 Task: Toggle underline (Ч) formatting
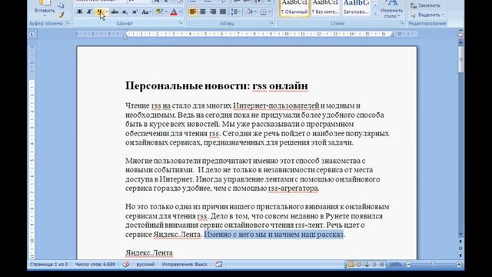[99, 12]
